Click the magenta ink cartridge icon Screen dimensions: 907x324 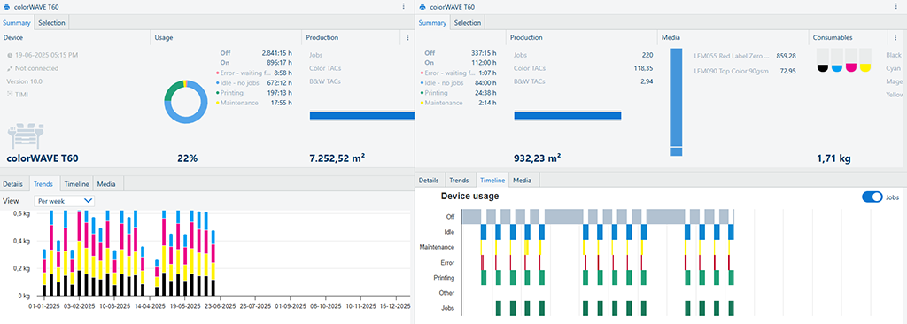851,60
